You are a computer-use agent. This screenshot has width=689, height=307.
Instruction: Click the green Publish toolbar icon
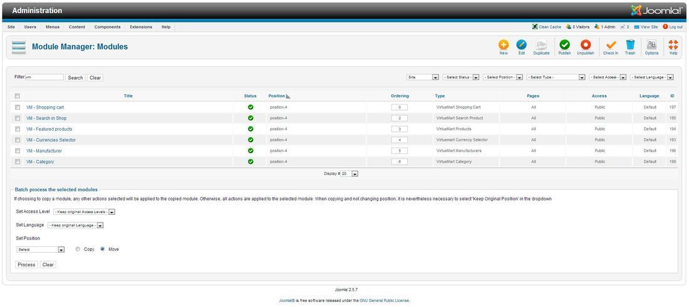pyautogui.click(x=564, y=45)
